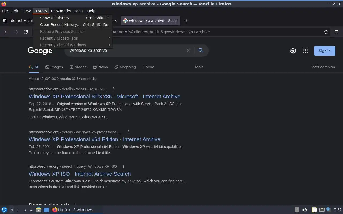The height and width of the screenshot is (214, 343).
Task: Open a new tab with plus button
Action: 186,21
